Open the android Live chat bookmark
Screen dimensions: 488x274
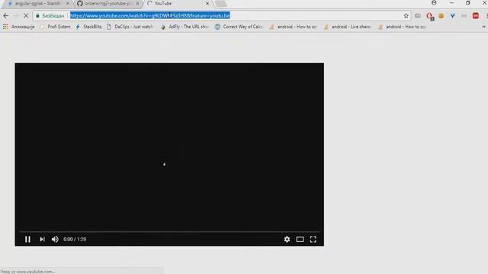point(348,27)
